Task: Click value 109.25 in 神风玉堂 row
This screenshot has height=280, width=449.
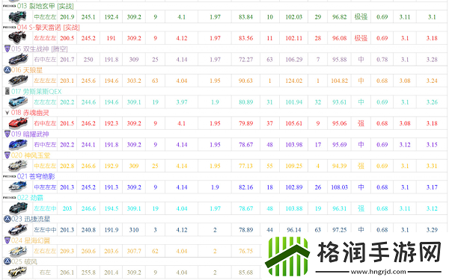Action: click(x=294, y=166)
